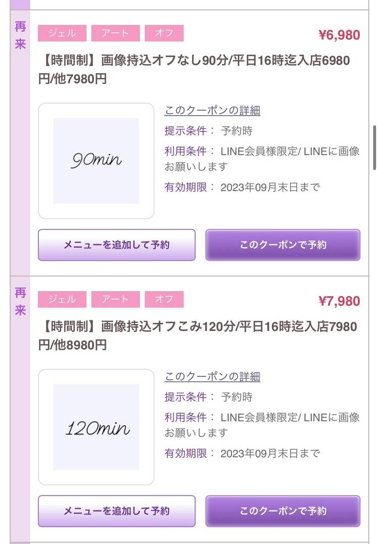Click the ¥6,980 price label

click(x=339, y=35)
